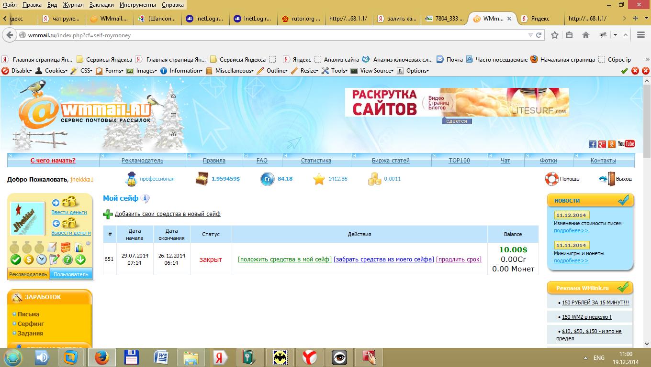The height and width of the screenshot is (367, 651).
Task: Go to the browser home page icon
Action: (x=585, y=35)
